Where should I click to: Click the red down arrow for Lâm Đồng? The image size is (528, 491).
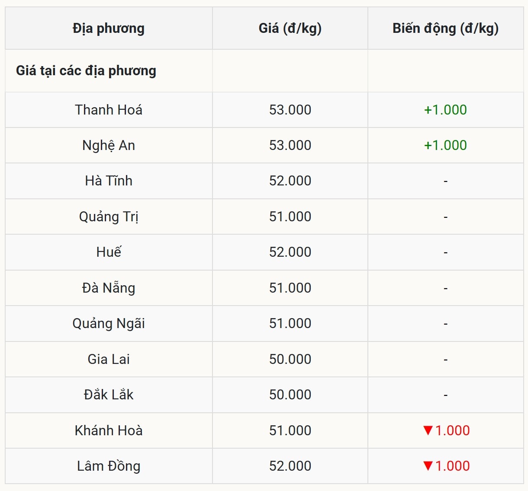click(x=428, y=466)
